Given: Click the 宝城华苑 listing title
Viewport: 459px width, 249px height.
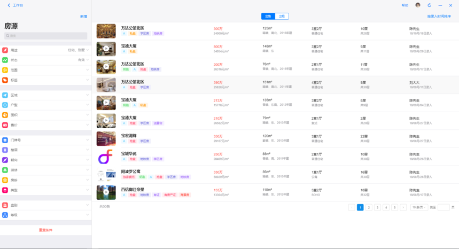Looking at the screenshot, I should click(129, 153).
